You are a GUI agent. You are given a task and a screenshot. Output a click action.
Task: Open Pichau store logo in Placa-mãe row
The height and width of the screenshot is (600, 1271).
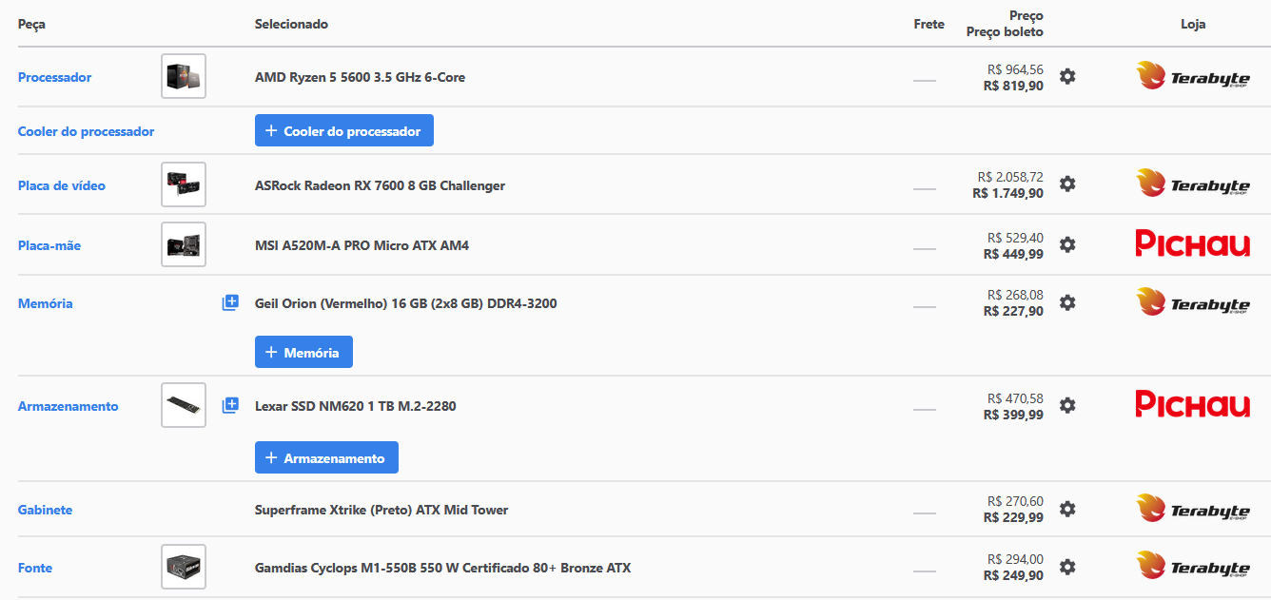click(x=1192, y=244)
